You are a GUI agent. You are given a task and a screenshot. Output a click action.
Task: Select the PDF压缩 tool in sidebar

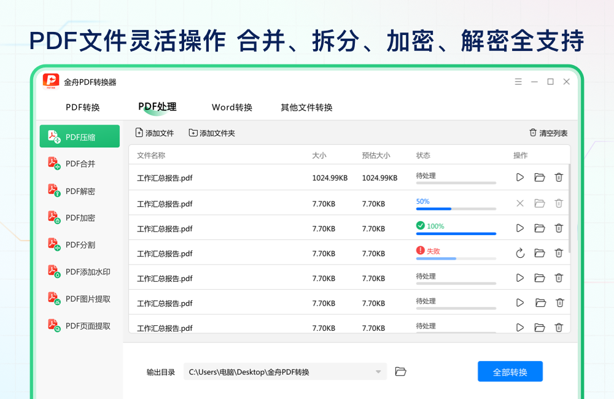point(79,136)
